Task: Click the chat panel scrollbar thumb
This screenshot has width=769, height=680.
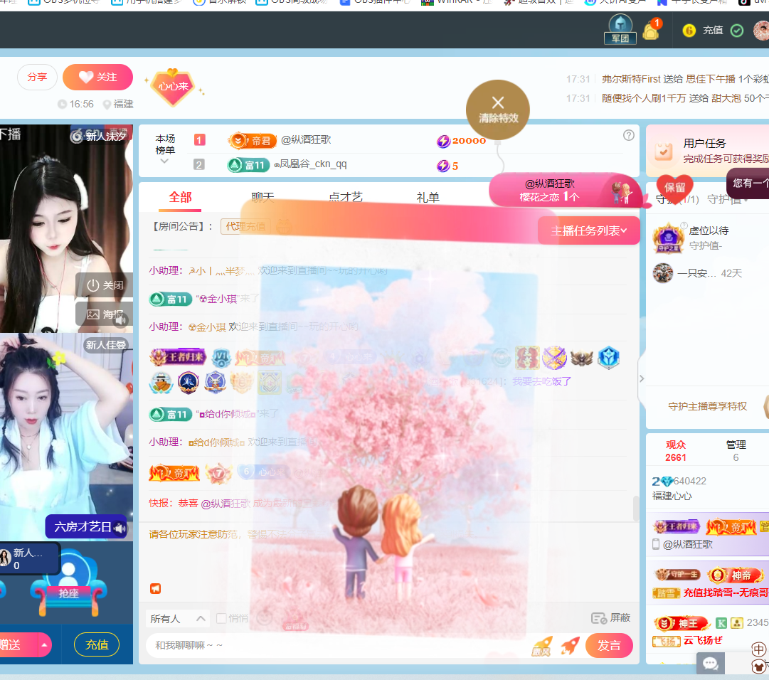Action: [636, 509]
